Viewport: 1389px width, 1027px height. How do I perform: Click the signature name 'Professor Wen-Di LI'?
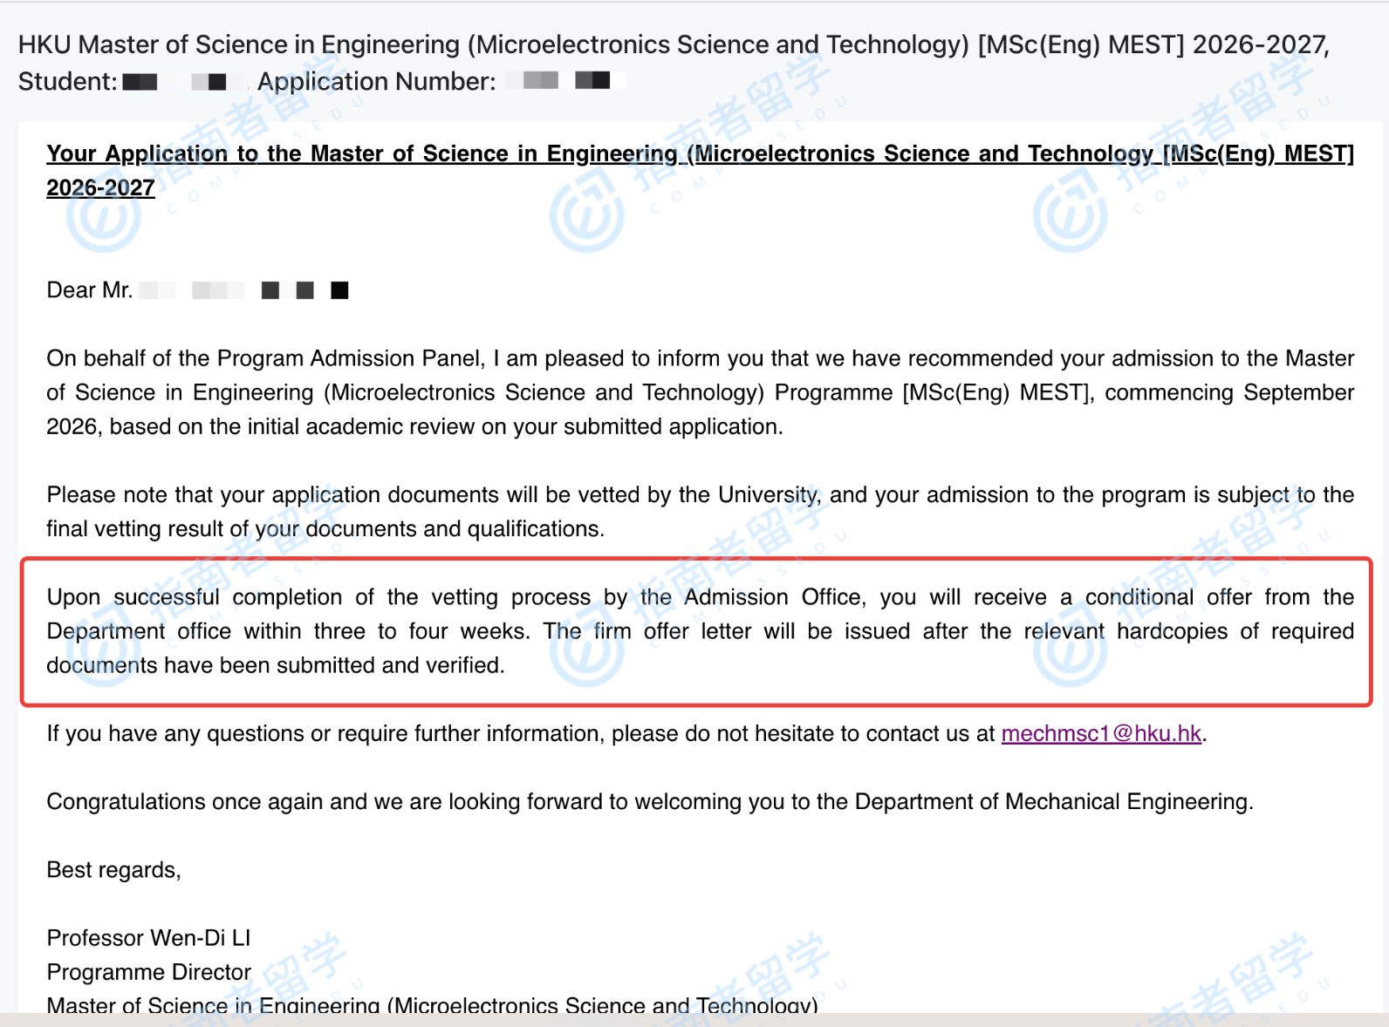click(148, 938)
